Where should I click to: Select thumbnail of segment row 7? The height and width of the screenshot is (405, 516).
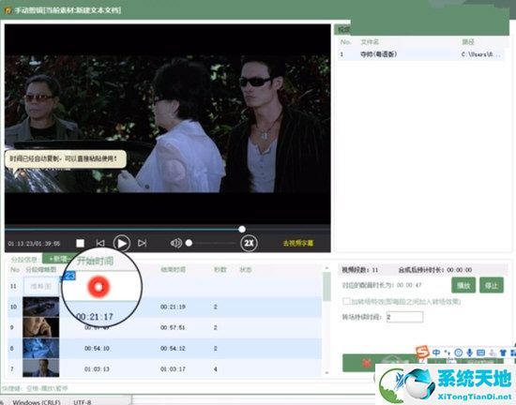pyautogui.click(x=40, y=368)
